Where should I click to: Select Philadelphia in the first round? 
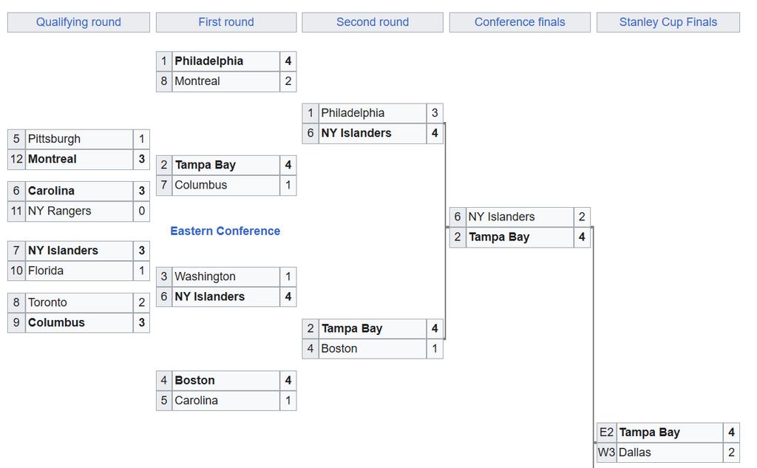coord(226,61)
